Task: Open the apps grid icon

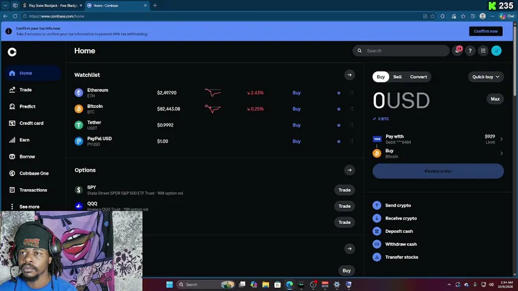Action: (x=483, y=51)
